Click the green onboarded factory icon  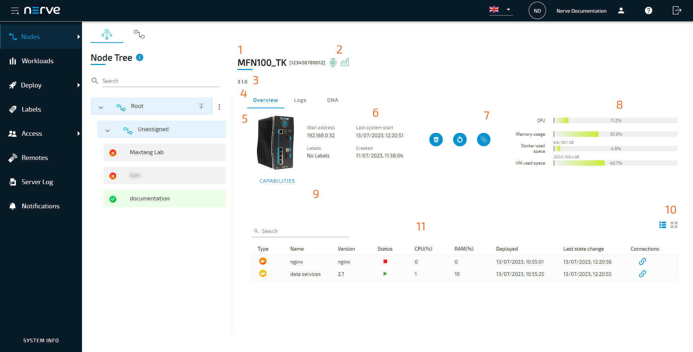pyautogui.click(x=345, y=62)
